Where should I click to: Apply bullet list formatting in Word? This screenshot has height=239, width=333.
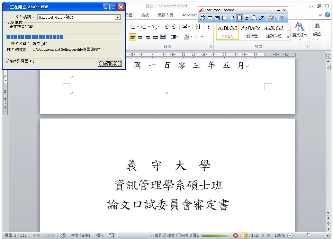(133, 27)
